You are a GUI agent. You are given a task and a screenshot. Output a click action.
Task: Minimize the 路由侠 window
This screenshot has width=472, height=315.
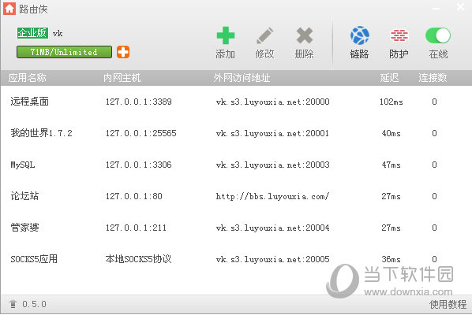click(436, 8)
